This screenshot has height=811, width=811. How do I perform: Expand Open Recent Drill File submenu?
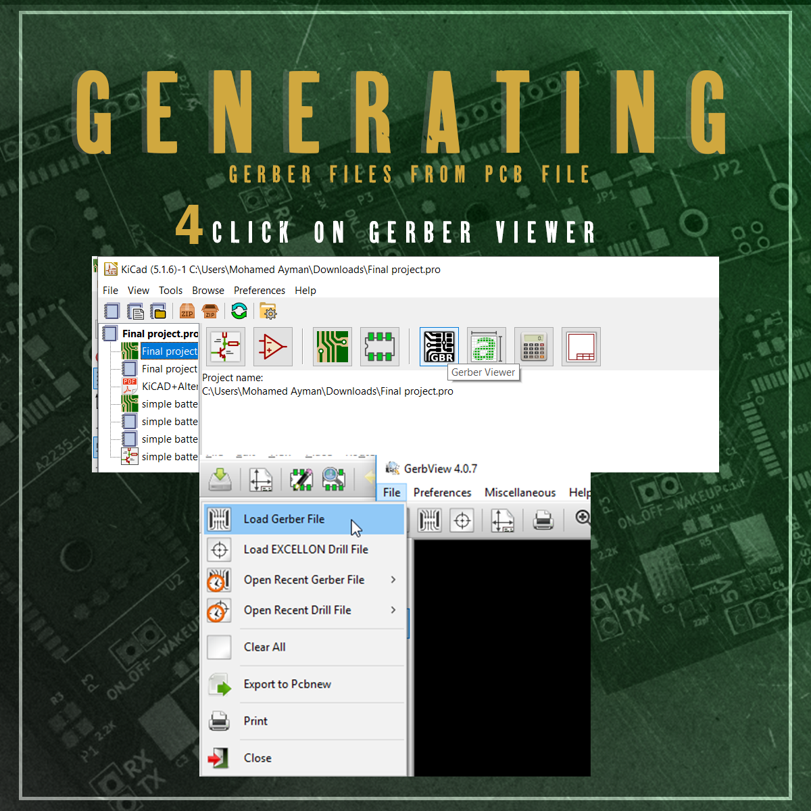pos(304,610)
